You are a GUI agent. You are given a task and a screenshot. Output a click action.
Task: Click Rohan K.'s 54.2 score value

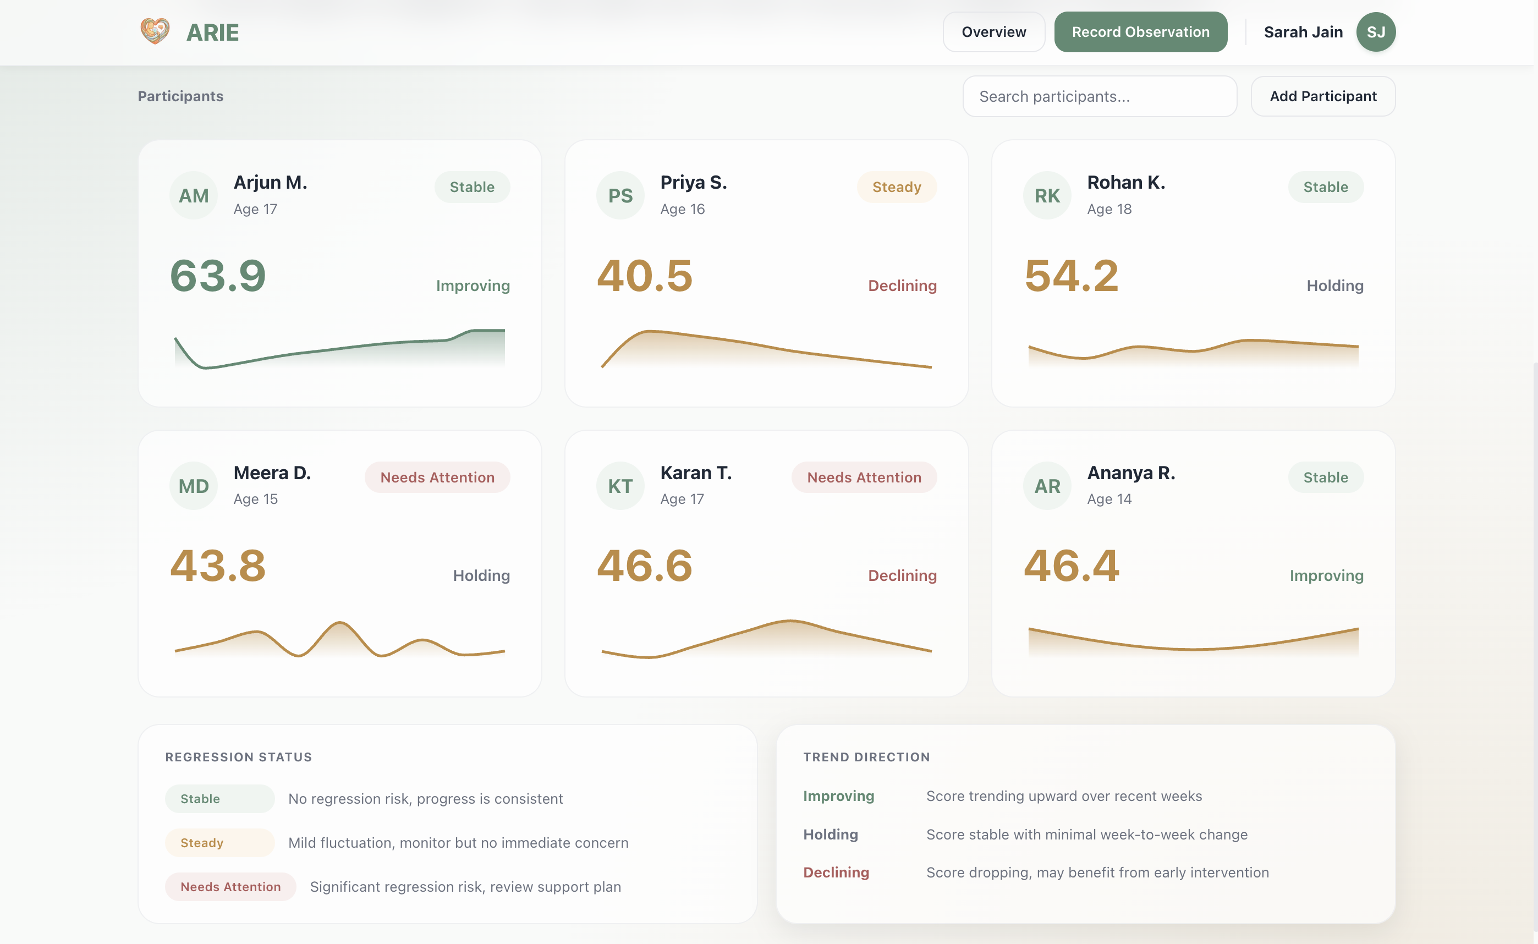(1071, 275)
